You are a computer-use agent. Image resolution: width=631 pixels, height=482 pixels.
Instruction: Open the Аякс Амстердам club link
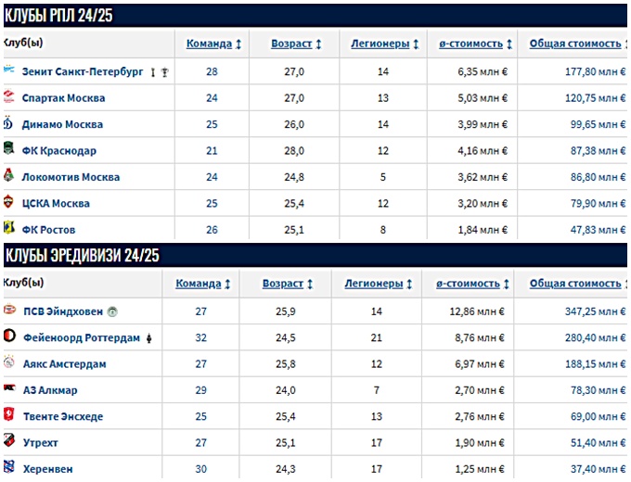[x=65, y=364]
